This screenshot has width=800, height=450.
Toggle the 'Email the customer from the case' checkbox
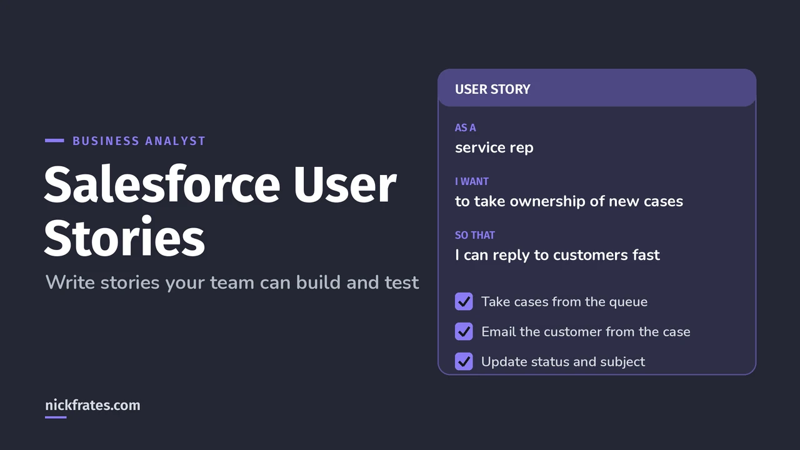click(464, 332)
